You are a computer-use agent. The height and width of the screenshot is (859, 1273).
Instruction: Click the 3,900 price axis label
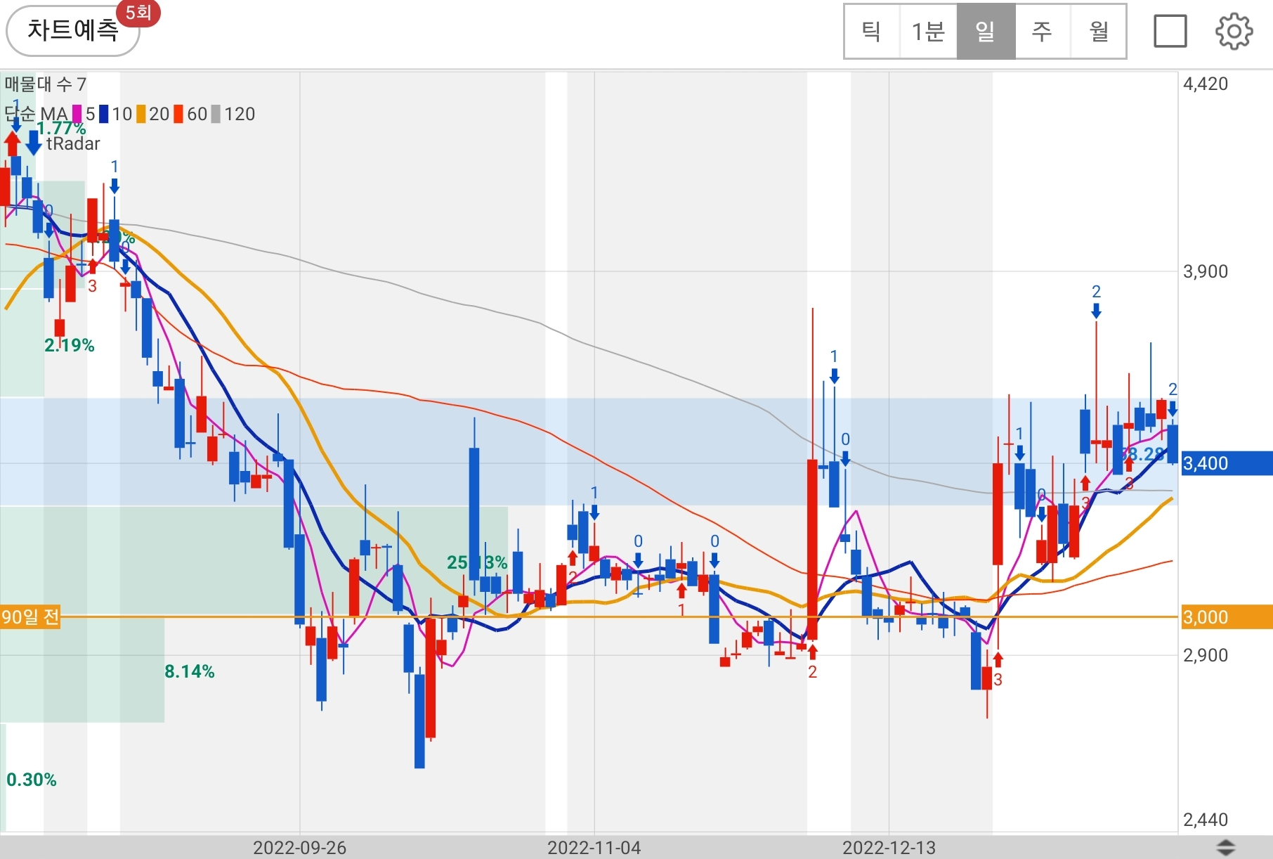point(1206,271)
